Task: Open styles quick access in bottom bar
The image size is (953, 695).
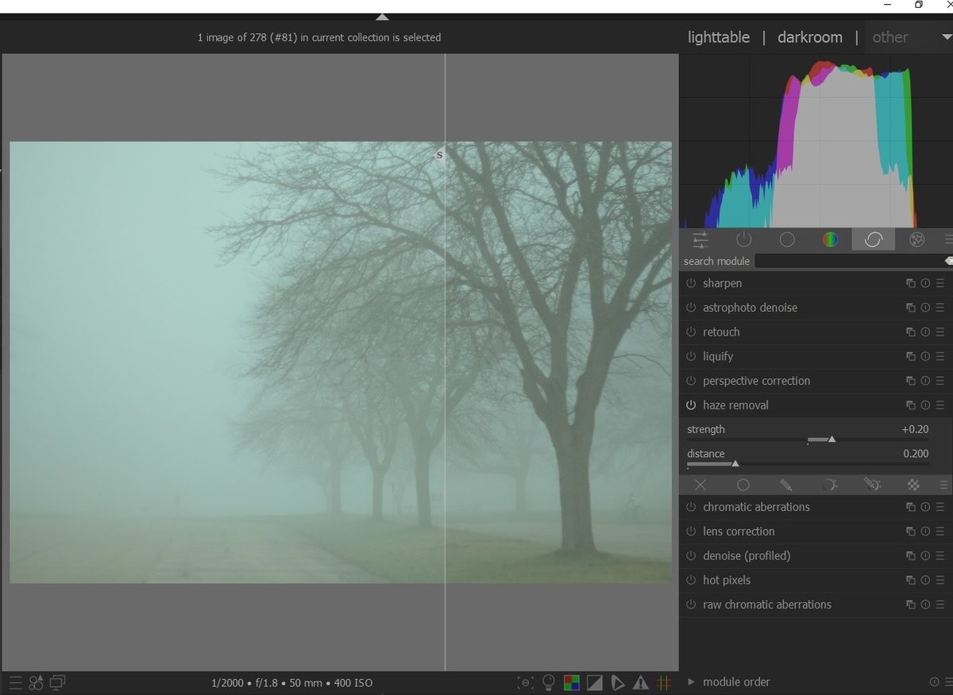Action: pos(37,682)
